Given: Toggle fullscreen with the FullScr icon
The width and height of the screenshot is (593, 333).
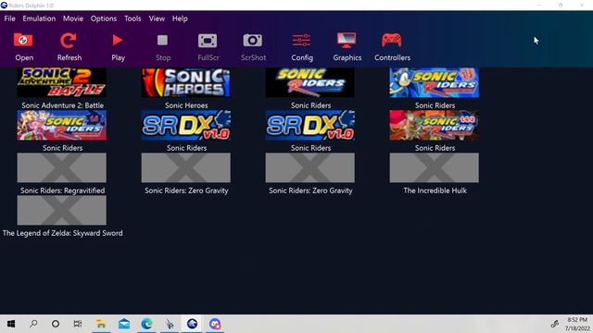Looking at the screenshot, I should tap(208, 41).
